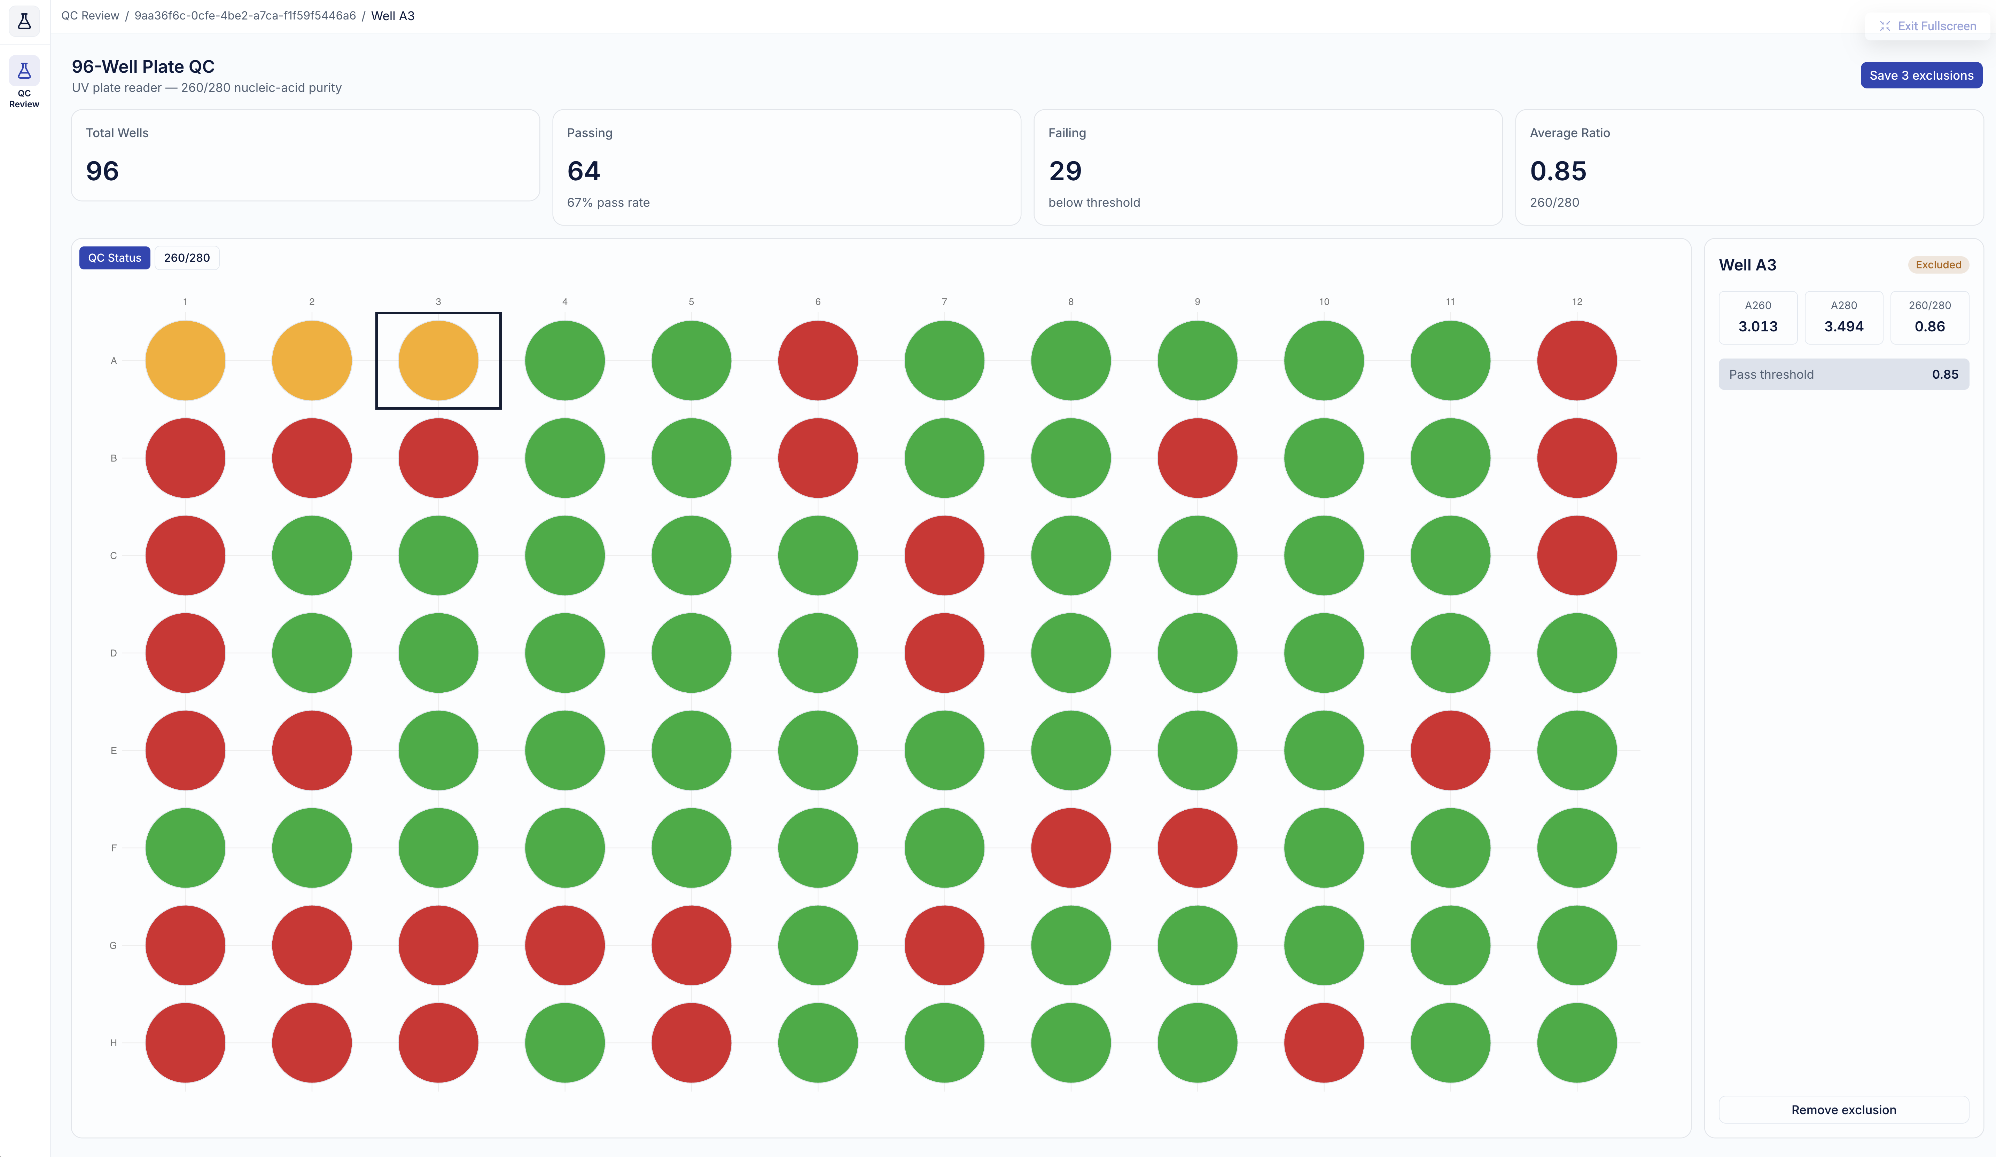Viewport: 1996px width, 1157px height.
Task: Click row H label
Action: (x=113, y=1043)
